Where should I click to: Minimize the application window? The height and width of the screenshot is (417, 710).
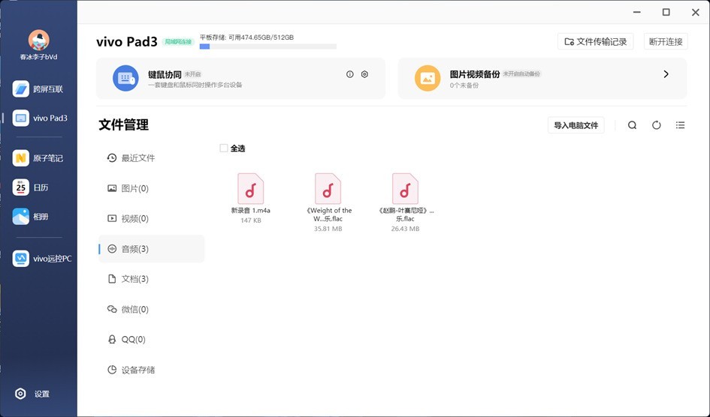tap(636, 12)
